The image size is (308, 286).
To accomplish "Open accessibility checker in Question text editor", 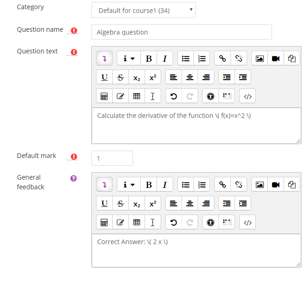I will tap(211, 96).
